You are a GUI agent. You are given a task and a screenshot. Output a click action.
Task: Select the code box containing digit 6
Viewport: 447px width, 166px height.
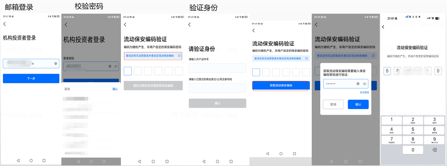click(x=387, y=71)
